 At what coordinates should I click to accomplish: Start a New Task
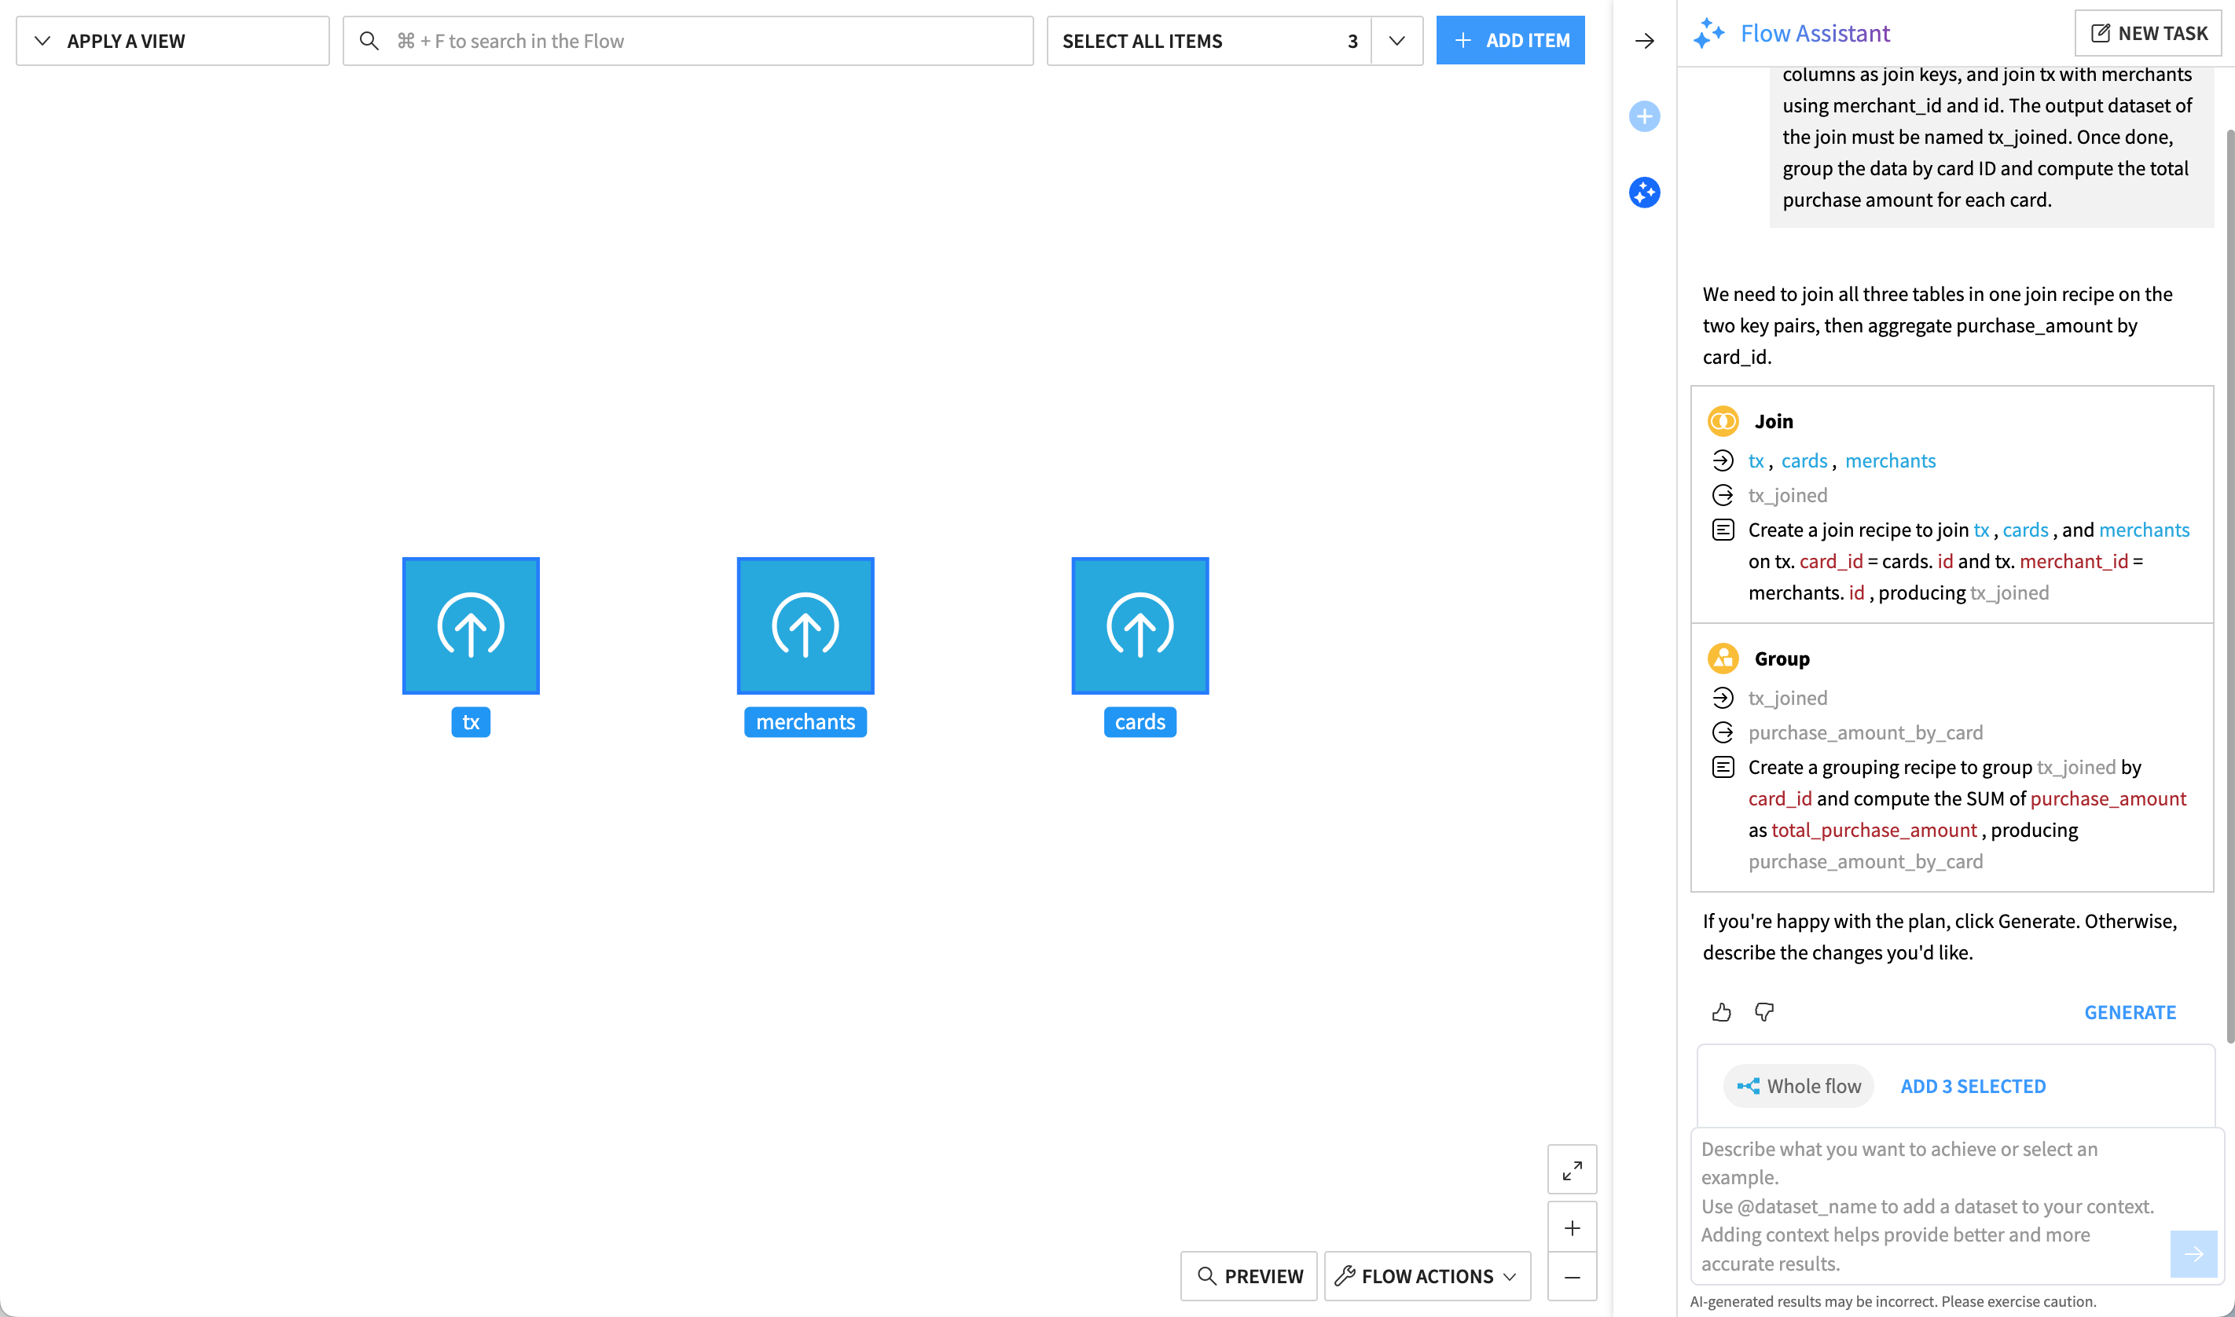click(2147, 33)
